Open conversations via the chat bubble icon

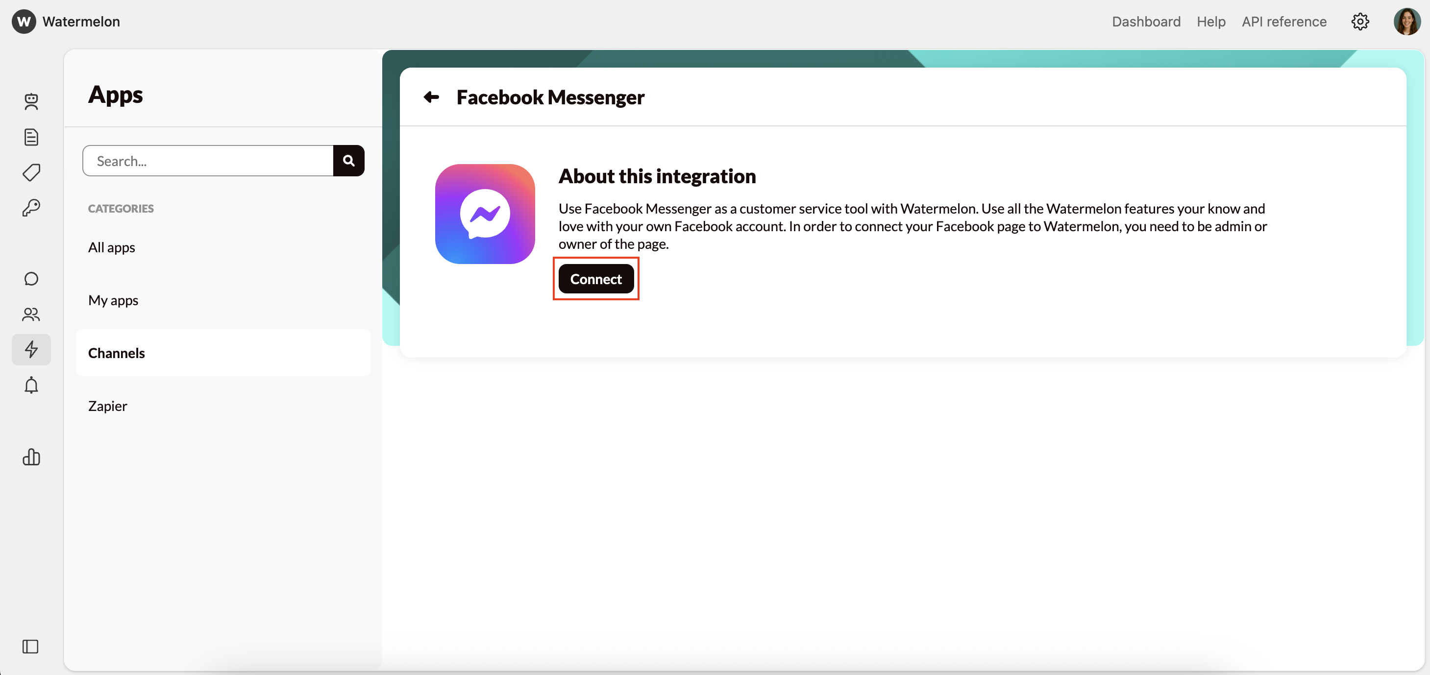click(x=31, y=279)
